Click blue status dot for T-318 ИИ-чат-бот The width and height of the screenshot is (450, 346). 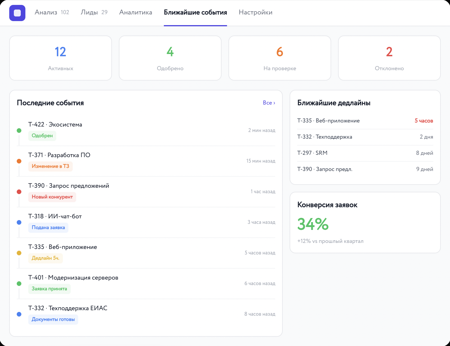(19, 222)
